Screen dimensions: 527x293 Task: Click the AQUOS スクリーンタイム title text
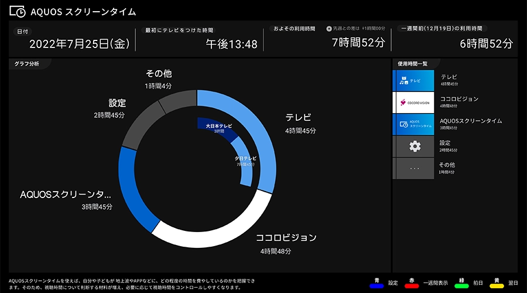click(x=83, y=12)
